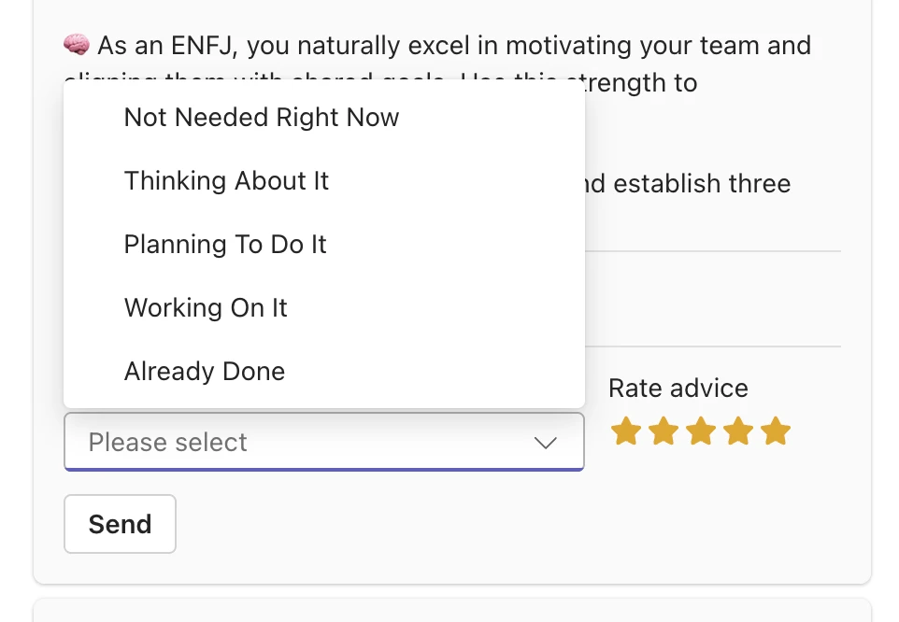Screen dimensions: 899x622
Task: Click the next card below the advice card
Action: pos(452,611)
